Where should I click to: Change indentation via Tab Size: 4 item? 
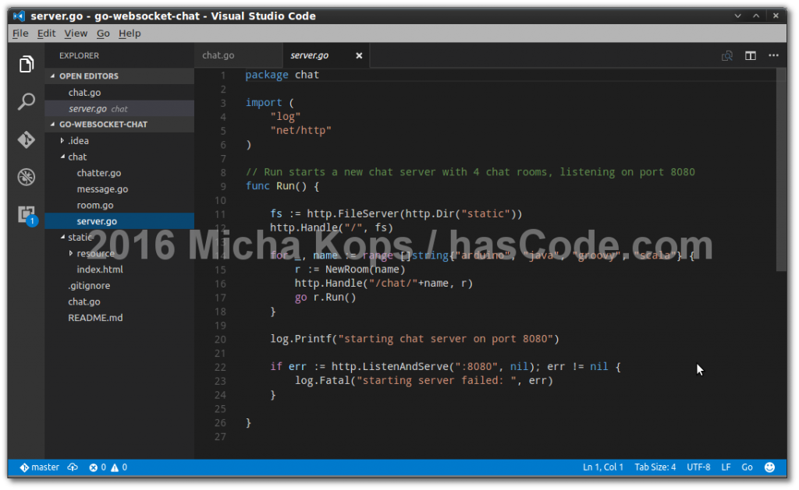click(x=655, y=467)
